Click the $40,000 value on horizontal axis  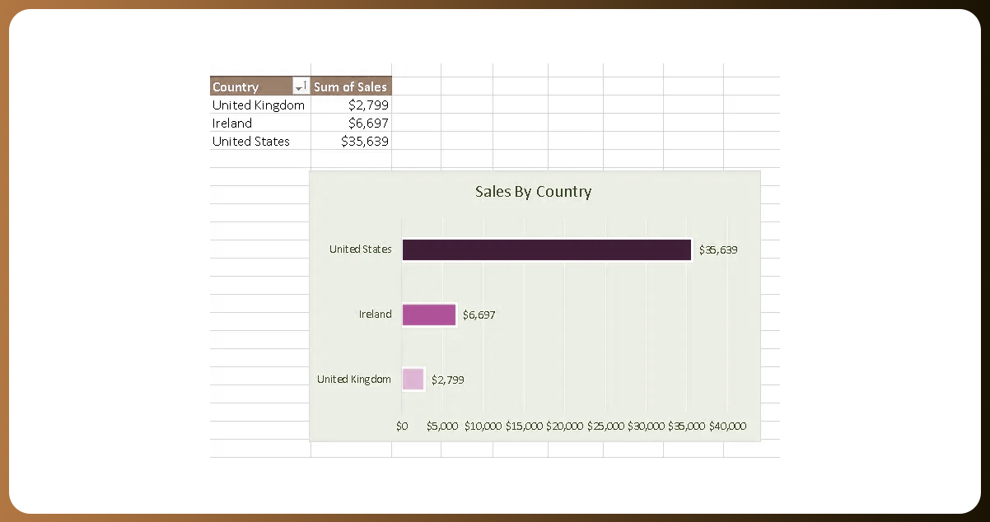[x=727, y=426]
